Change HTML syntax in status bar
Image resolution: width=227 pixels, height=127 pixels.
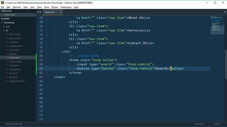(217, 124)
